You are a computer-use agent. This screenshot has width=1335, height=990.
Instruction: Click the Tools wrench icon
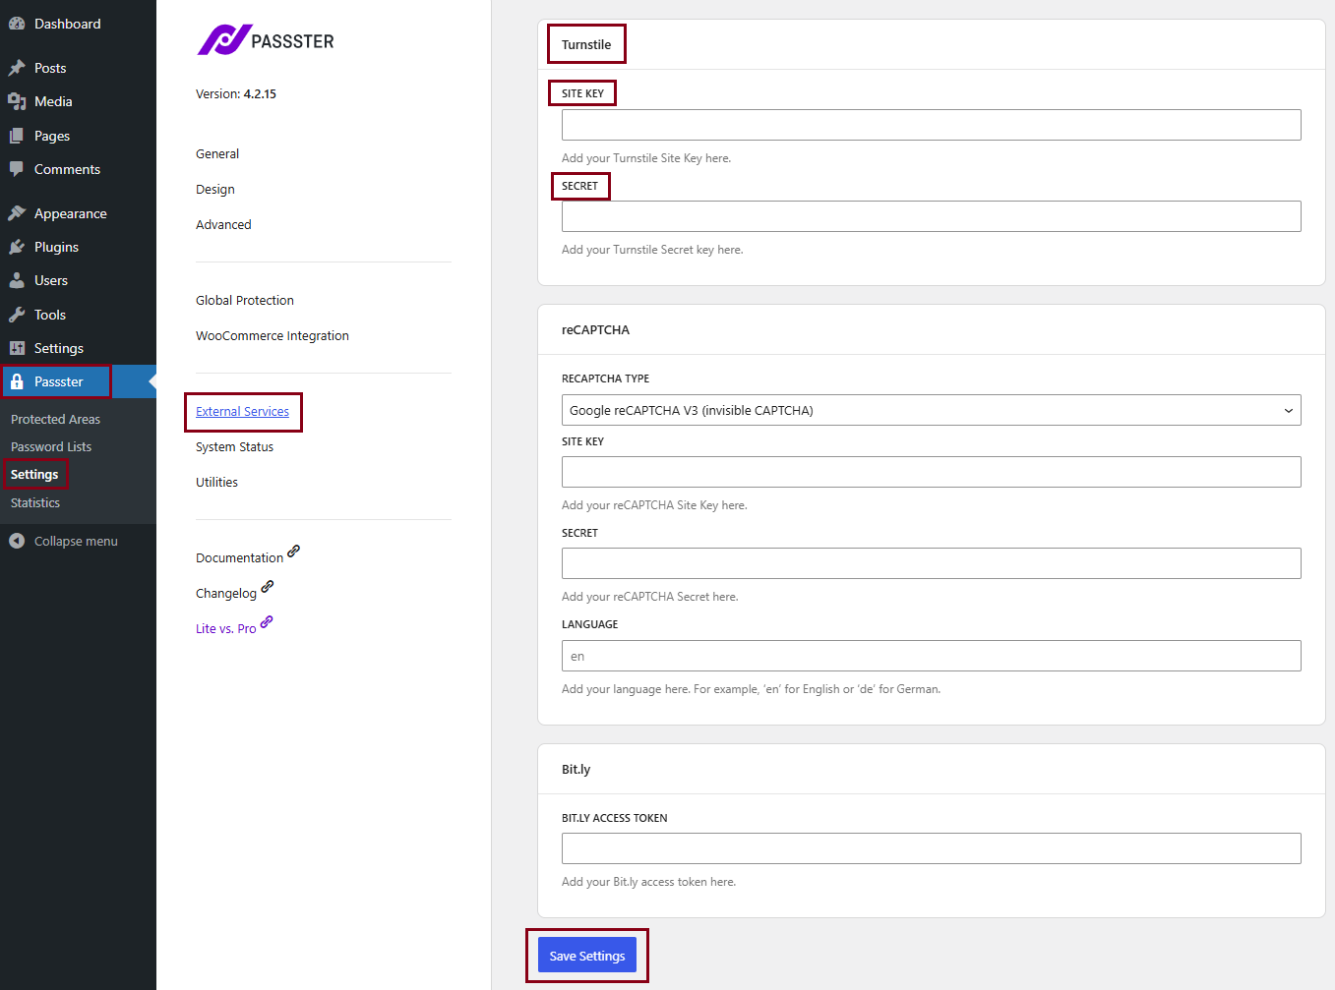[x=17, y=315]
